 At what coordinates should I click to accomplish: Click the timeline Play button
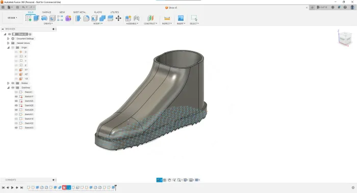[12, 187]
